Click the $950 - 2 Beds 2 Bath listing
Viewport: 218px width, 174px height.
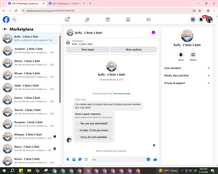pyautogui.click(x=82, y=44)
